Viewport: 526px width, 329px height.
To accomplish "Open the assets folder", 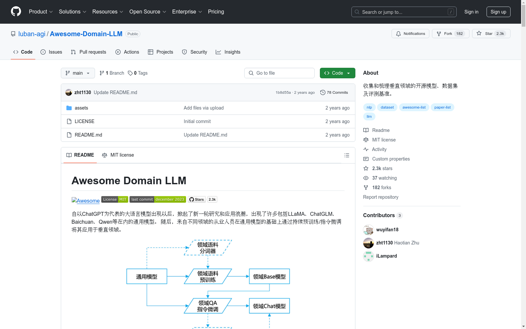I will (81, 108).
